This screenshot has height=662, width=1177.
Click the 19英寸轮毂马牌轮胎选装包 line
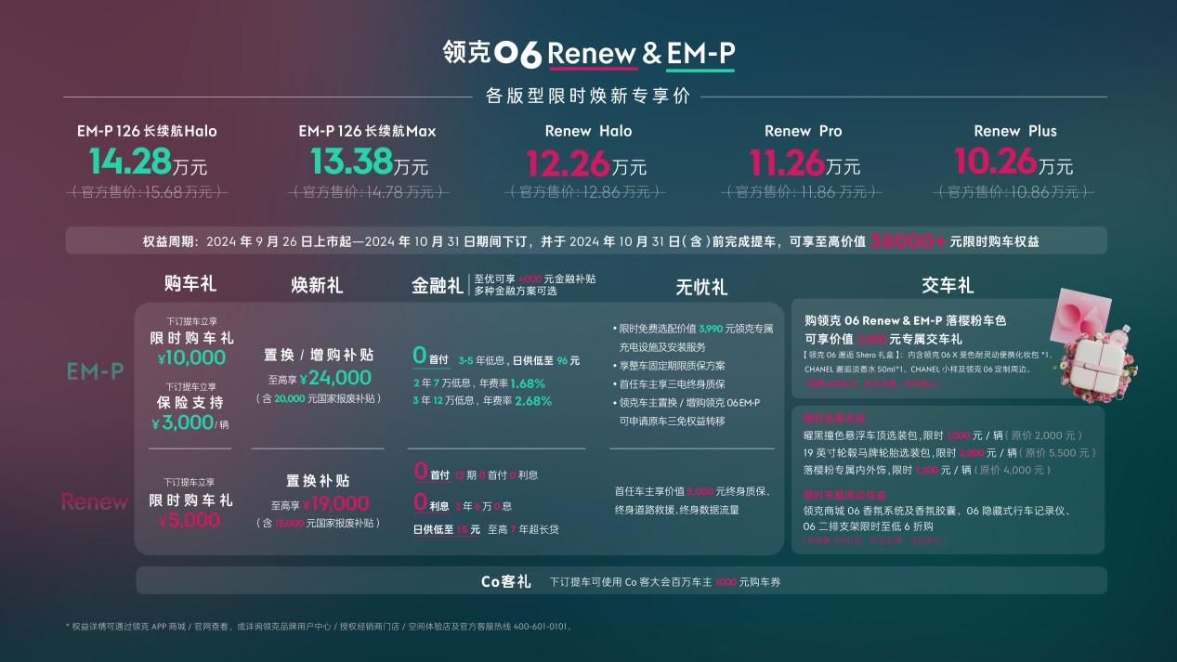coord(949,453)
